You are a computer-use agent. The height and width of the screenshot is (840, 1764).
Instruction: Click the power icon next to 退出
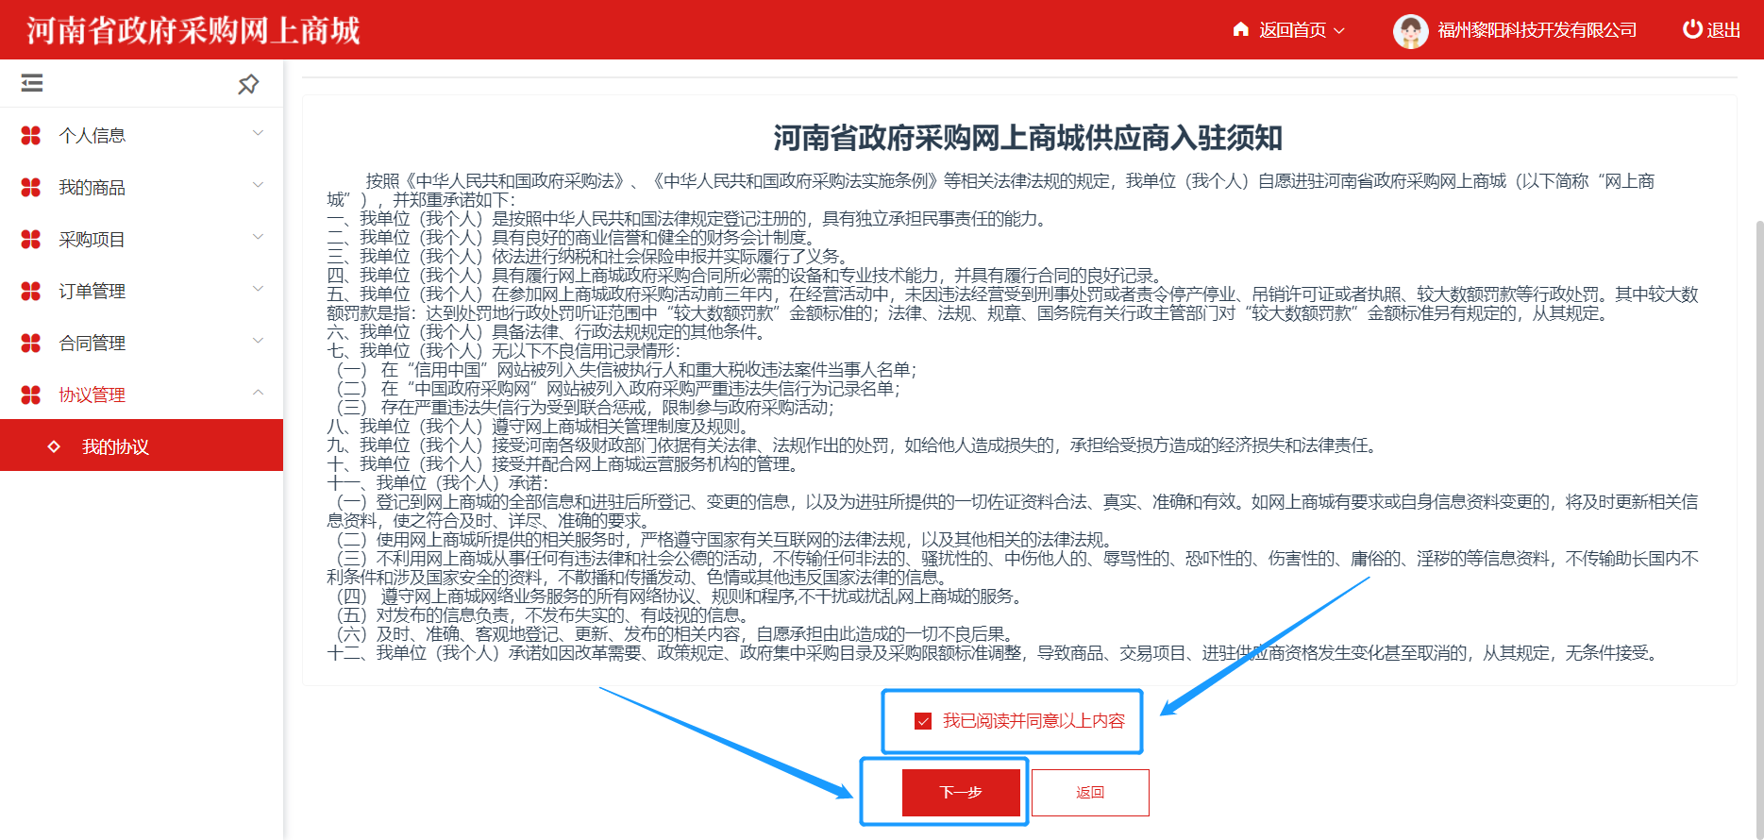click(1692, 29)
